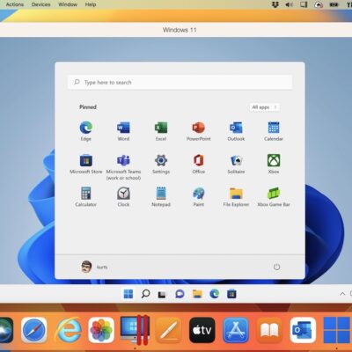352x352 pixels.
Task: Open the Paint app
Action: pos(199,197)
